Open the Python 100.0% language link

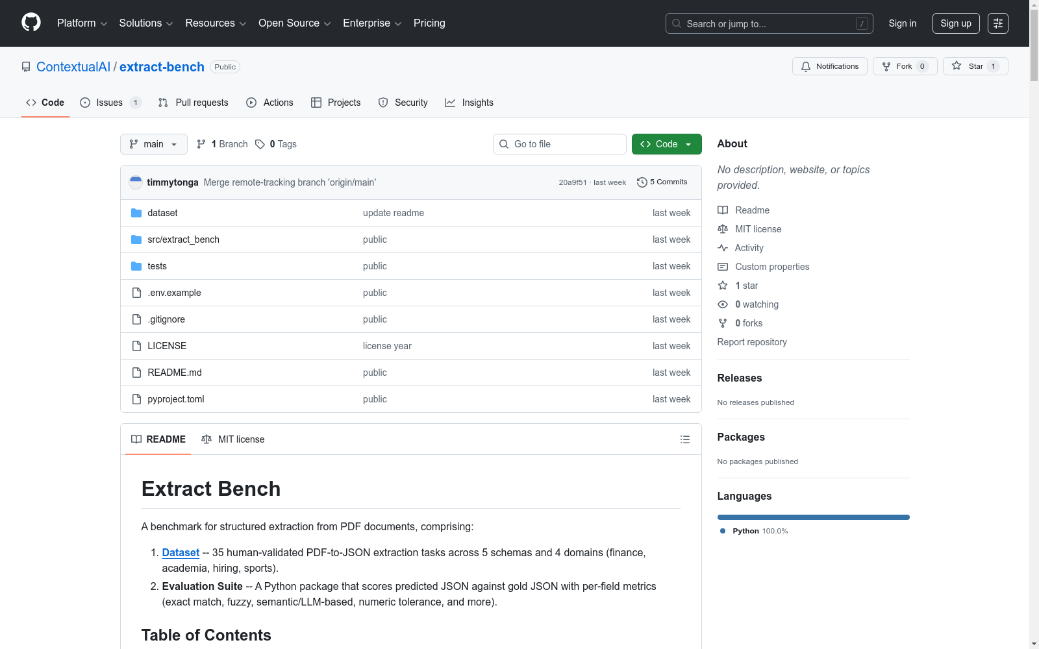pyautogui.click(x=754, y=531)
